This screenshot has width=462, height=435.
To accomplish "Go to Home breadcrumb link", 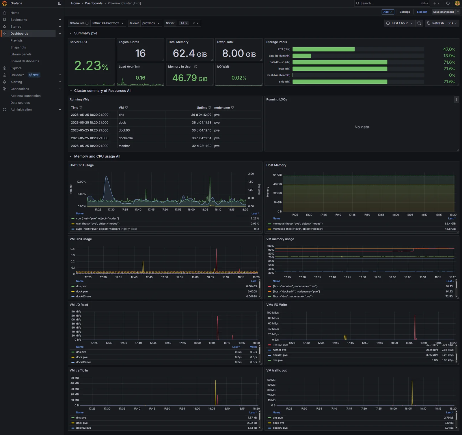I will 75,3.
